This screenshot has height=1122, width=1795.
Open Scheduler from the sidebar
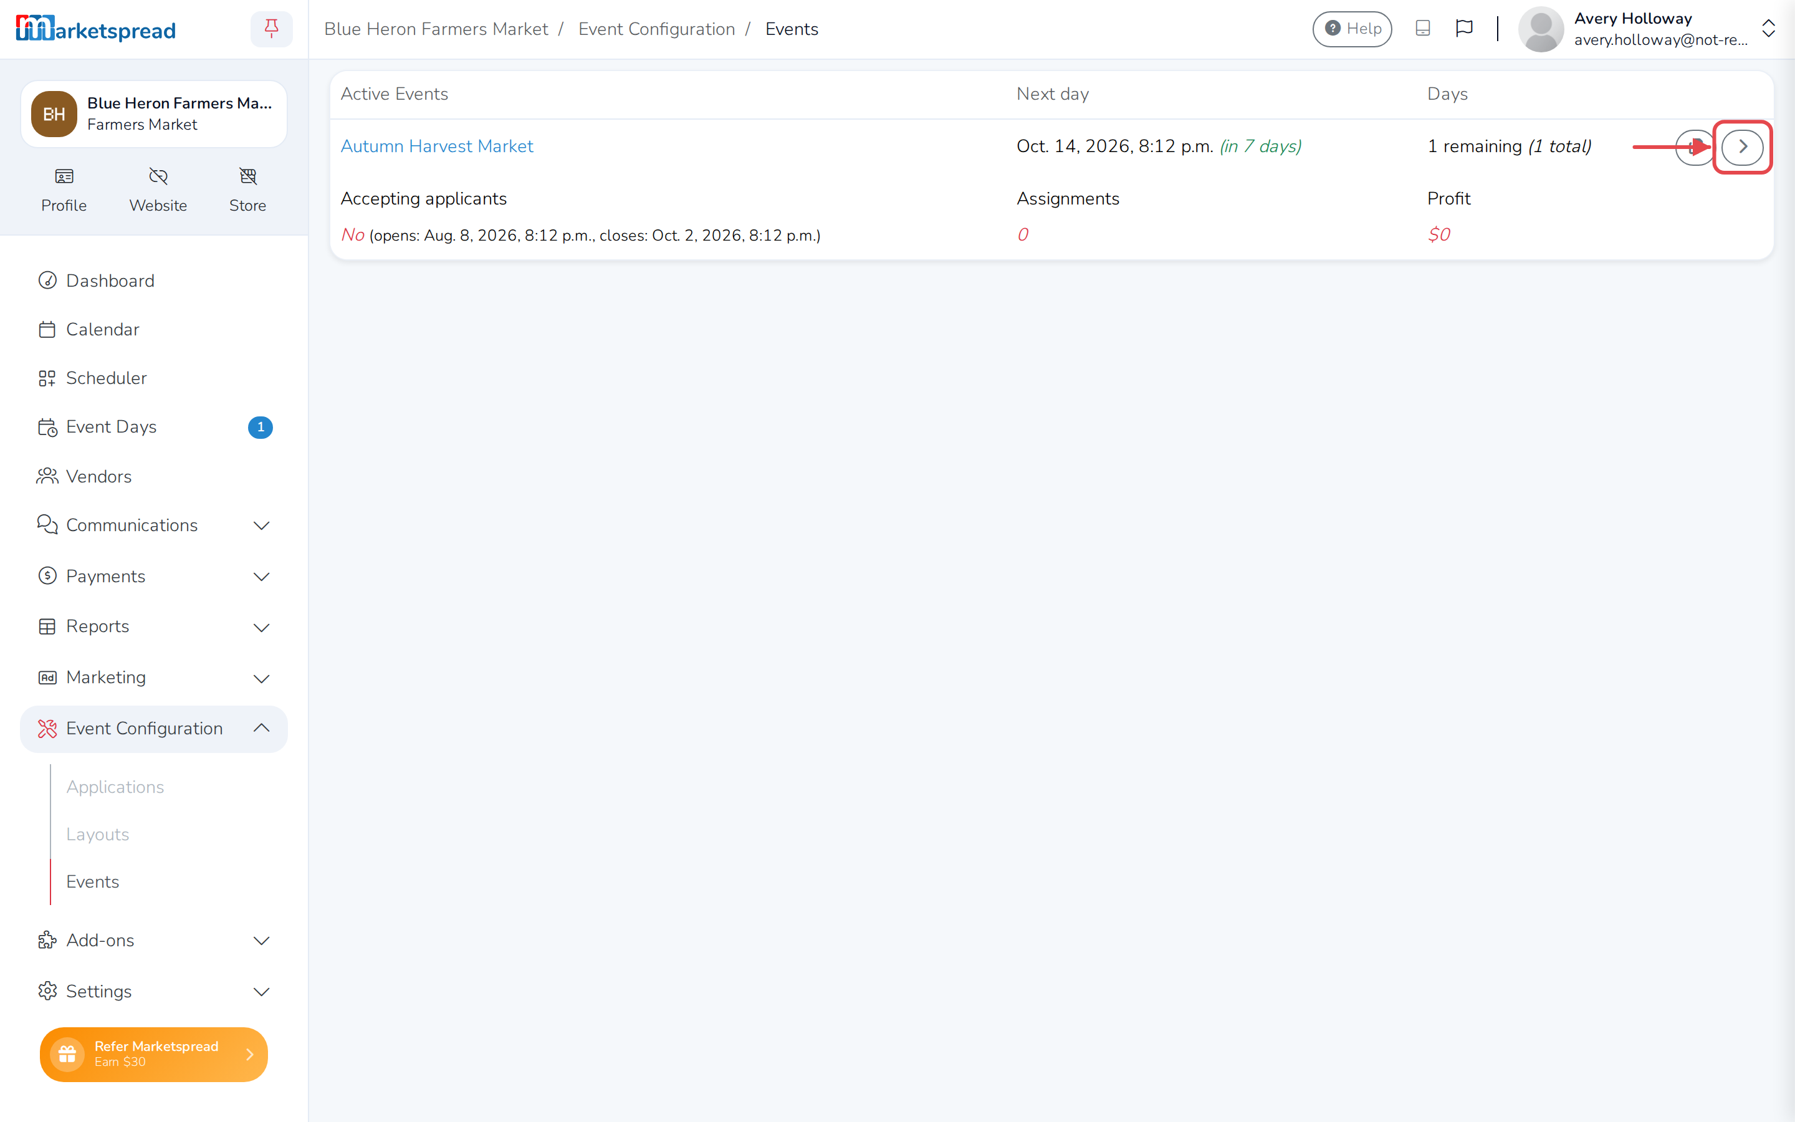point(153,378)
